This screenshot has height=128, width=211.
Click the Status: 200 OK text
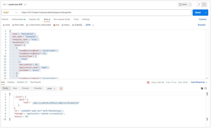158,82
